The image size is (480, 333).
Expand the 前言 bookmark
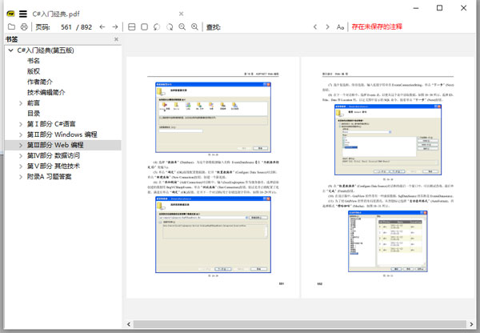click(21, 103)
